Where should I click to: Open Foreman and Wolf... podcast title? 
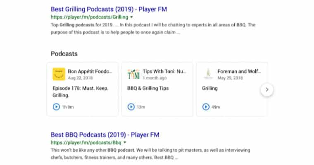239,71
